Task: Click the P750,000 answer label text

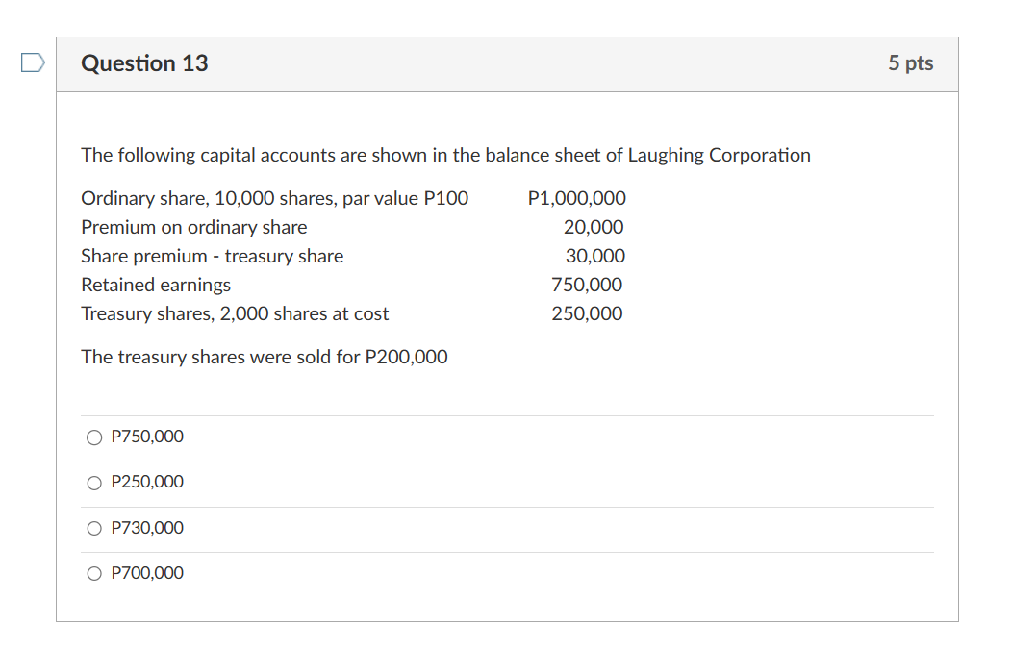Action: [147, 437]
